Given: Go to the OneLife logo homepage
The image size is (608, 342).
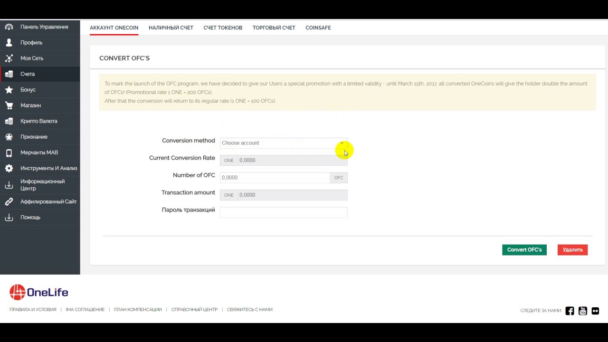Looking at the screenshot, I should [x=39, y=292].
